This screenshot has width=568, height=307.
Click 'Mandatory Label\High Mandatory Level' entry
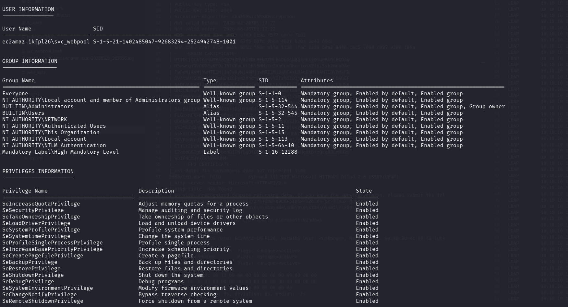coord(61,152)
